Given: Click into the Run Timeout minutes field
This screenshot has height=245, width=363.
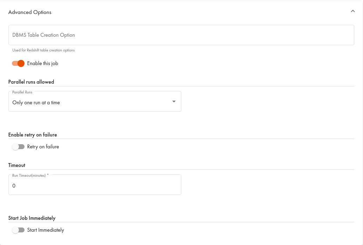Looking at the screenshot, I should 95,185.
